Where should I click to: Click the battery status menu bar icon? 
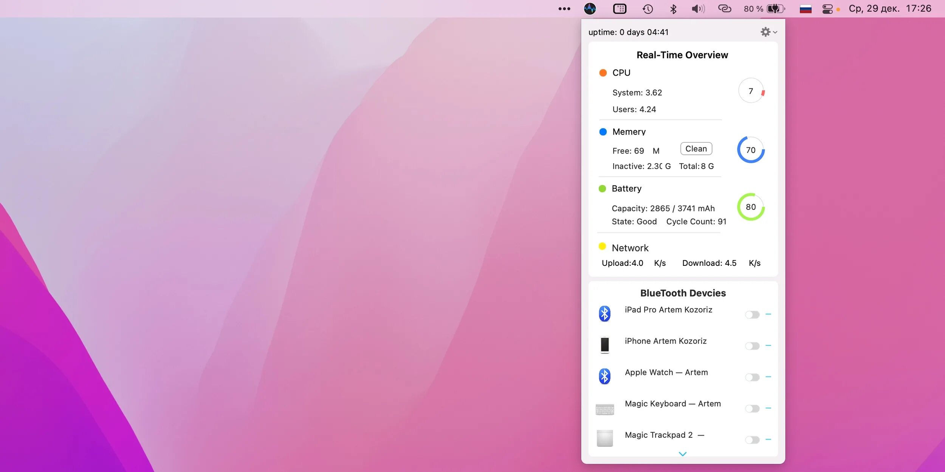(775, 9)
